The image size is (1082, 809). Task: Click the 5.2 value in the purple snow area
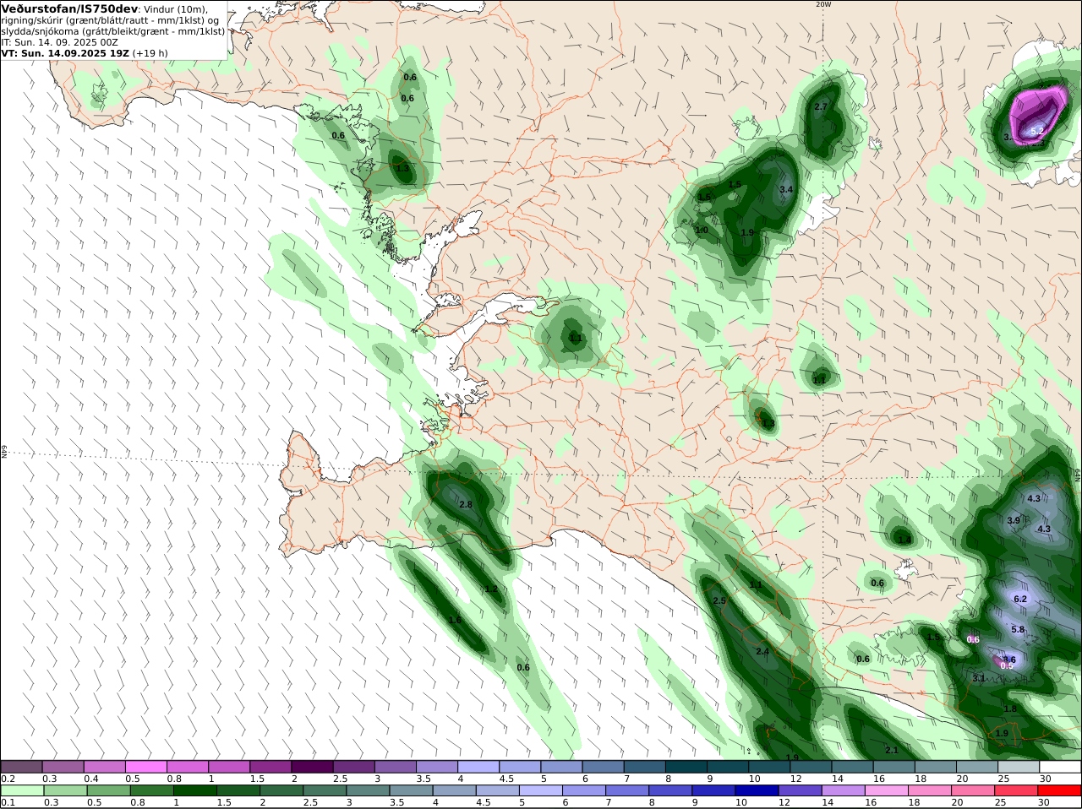click(x=1037, y=131)
